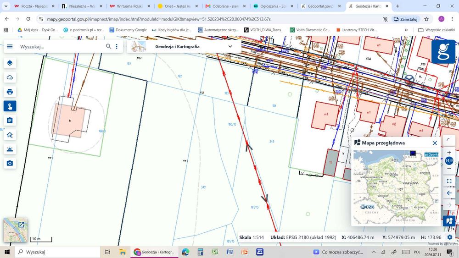Open the tab search dropdown arrow

point(6,6)
